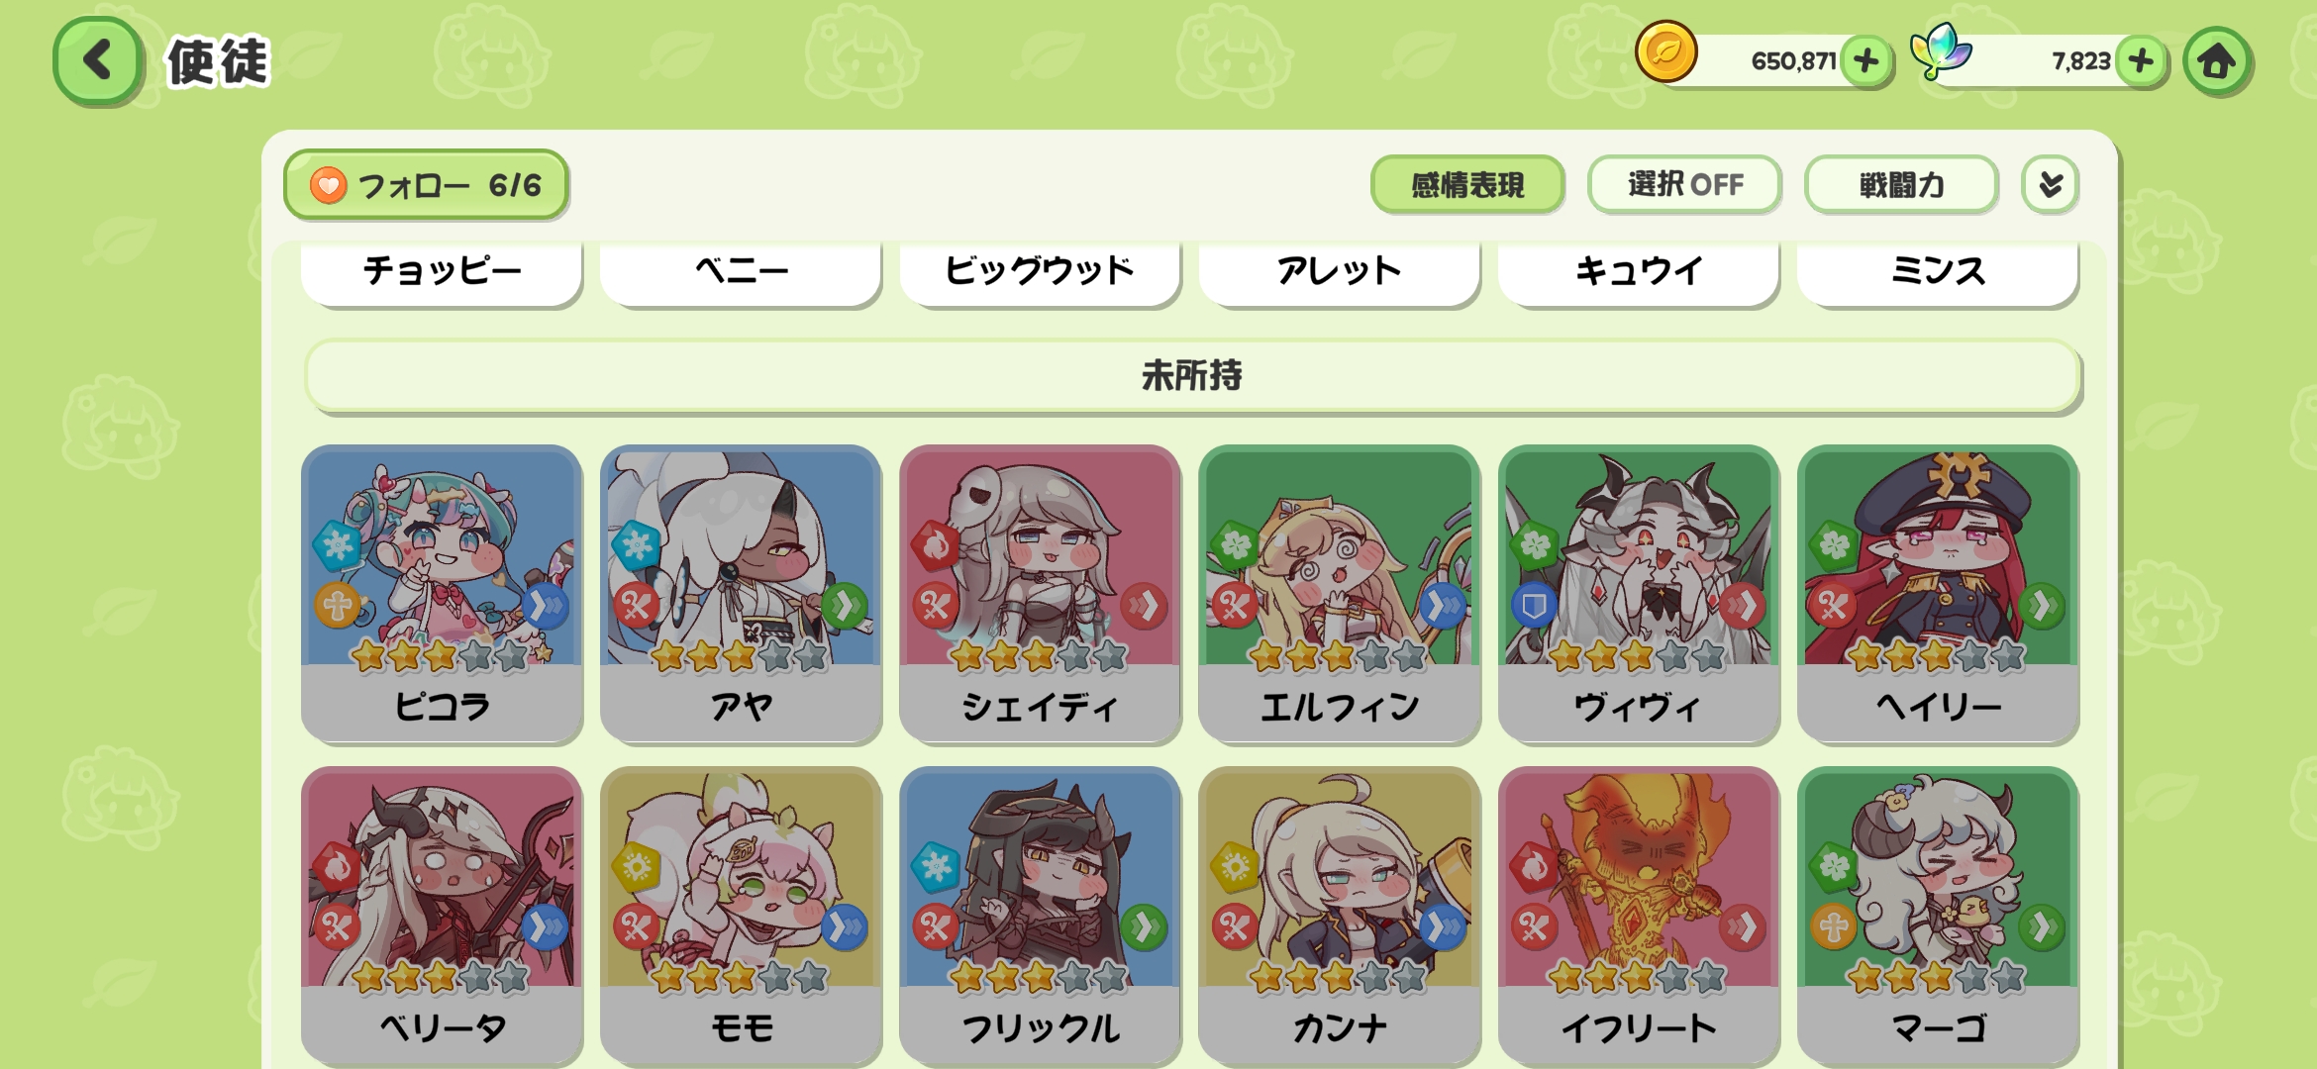Screen dimensions: 2317x1069
Task: Open the home screen icon
Action: (x=2217, y=61)
